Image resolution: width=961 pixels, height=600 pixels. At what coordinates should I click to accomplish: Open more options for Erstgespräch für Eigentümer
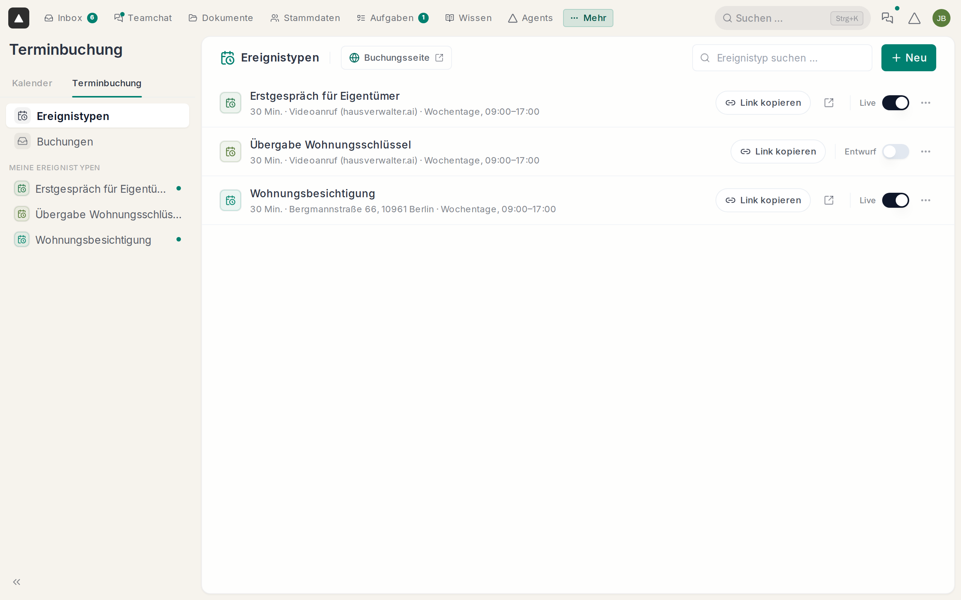click(926, 103)
